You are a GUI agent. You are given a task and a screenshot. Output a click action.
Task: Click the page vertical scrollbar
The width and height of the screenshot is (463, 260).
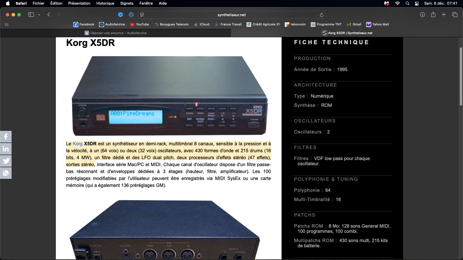click(461, 77)
